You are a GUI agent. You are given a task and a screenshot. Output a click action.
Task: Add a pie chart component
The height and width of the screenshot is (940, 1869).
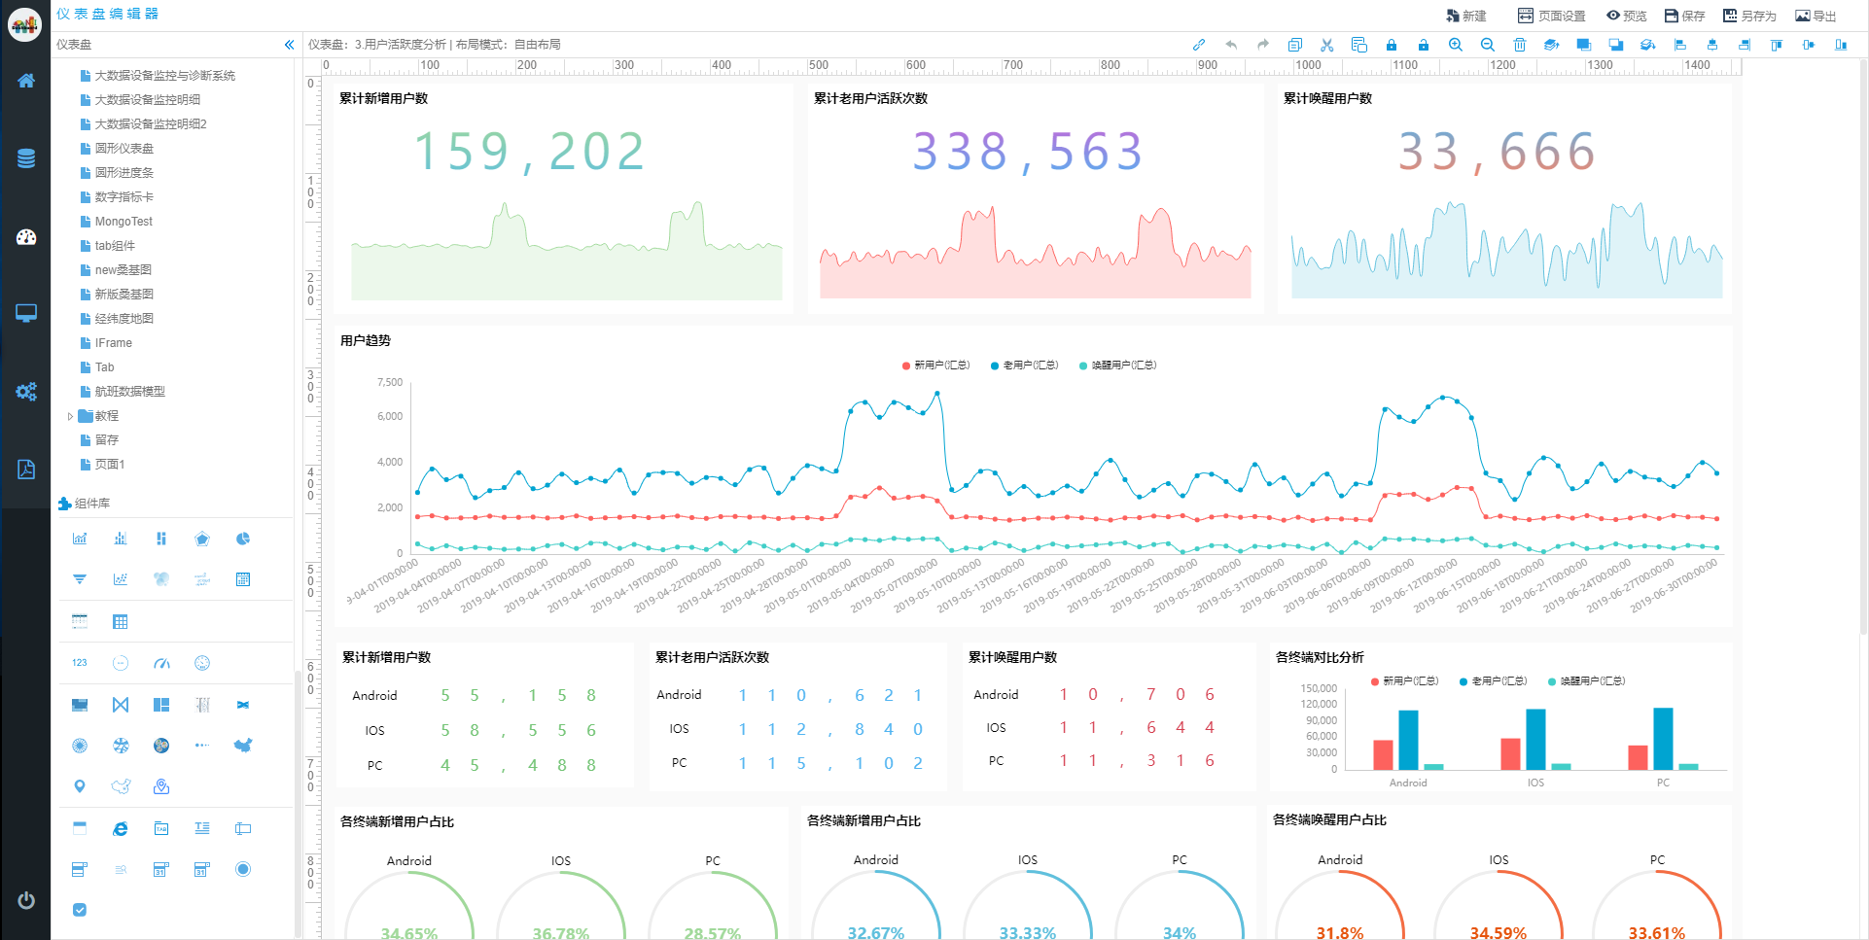(x=243, y=539)
